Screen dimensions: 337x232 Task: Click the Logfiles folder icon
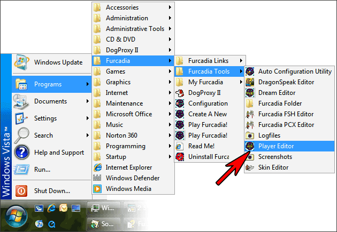[250, 135]
